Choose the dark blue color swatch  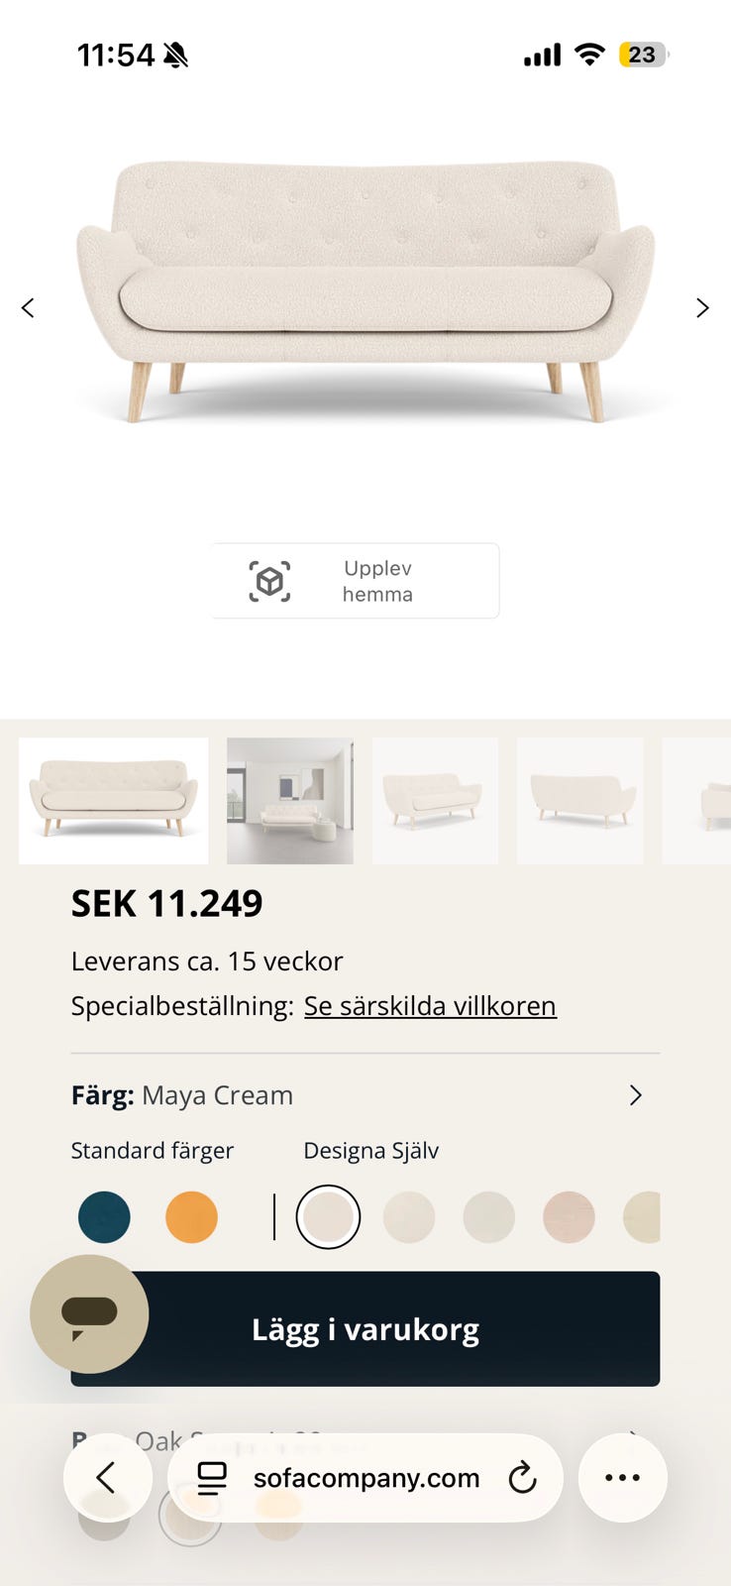[x=104, y=1217]
